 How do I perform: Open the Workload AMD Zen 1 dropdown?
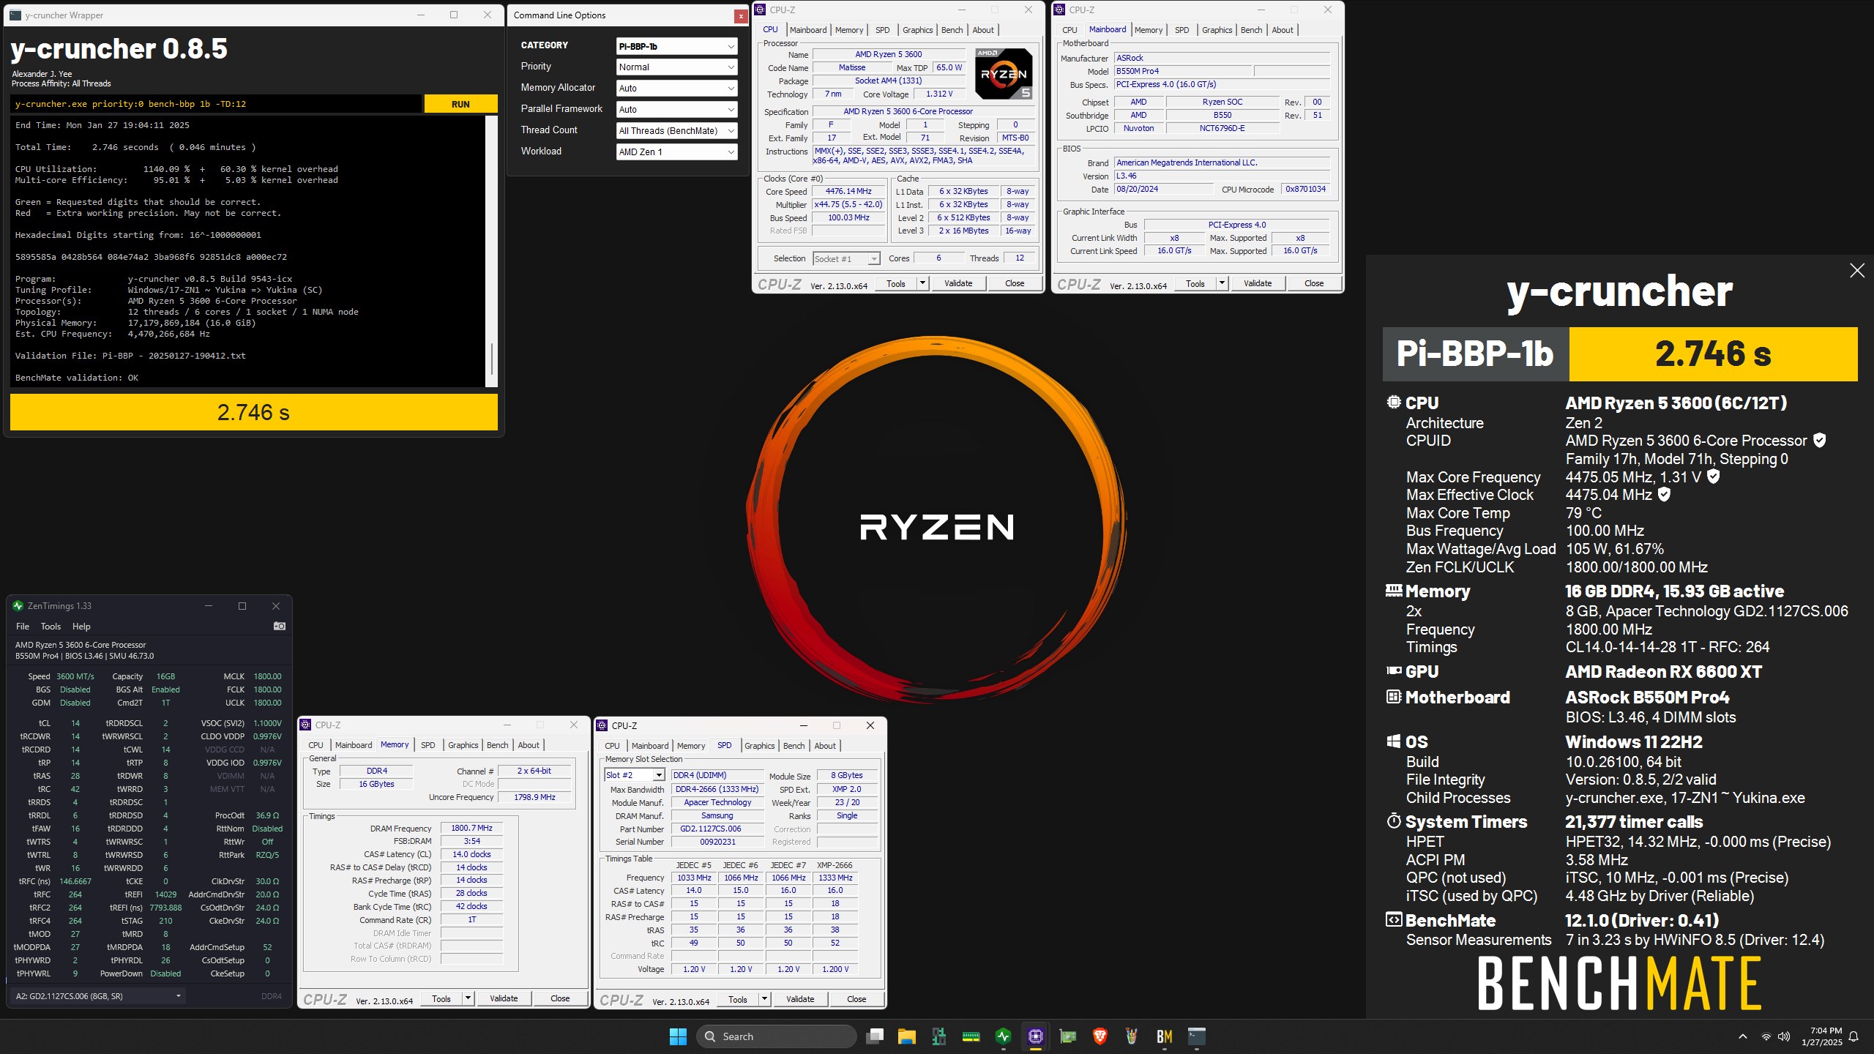[x=676, y=152]
